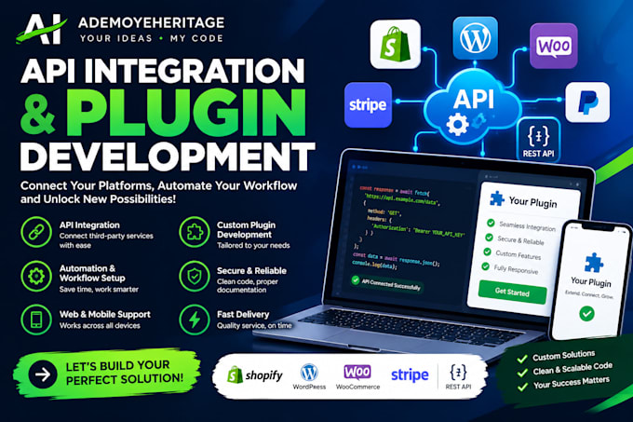
Task: Click the WordPress logo in the white strip
Action: click(309, 376)
